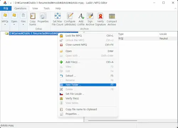Click the clipboard icon beside Copy file name
The height and width of the screenshot is (128, 178).
[x=61, y=110]
